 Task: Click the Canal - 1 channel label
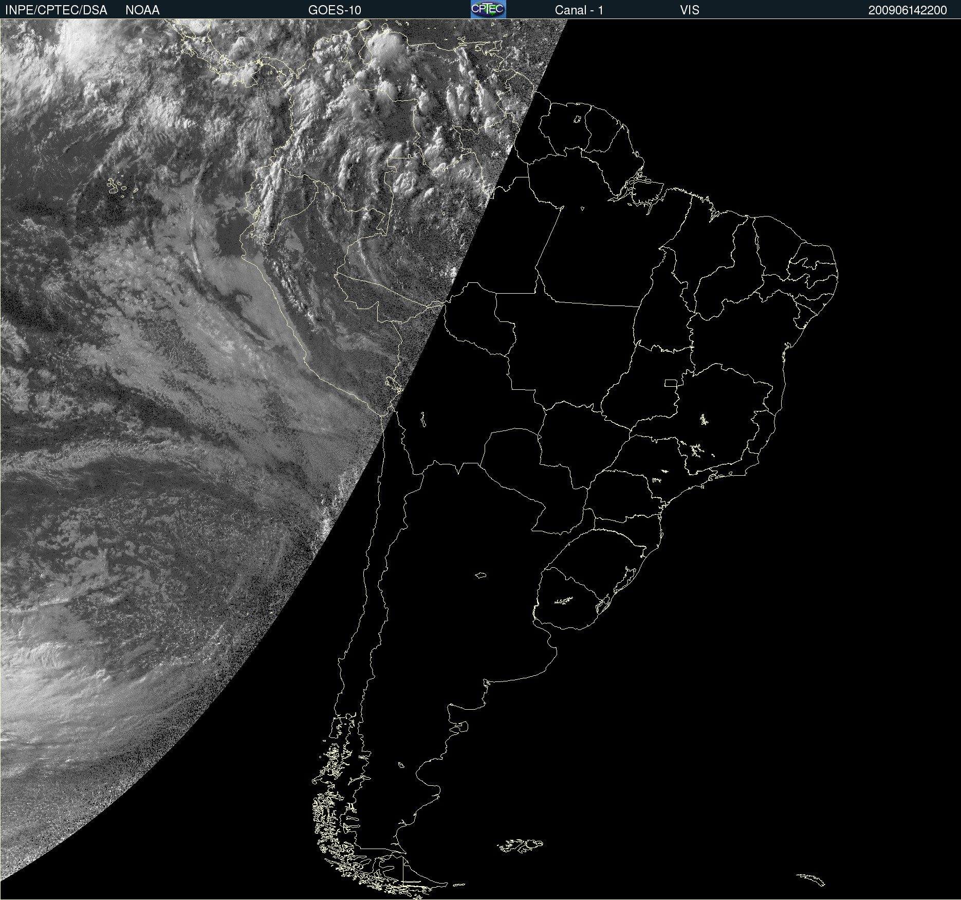point(579,10)
